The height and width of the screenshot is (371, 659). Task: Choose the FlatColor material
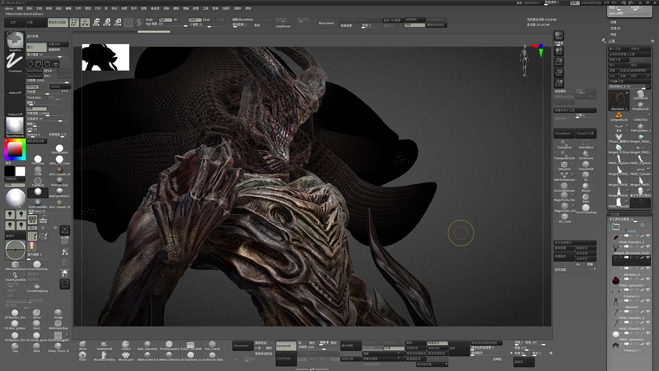coord(38,160)
